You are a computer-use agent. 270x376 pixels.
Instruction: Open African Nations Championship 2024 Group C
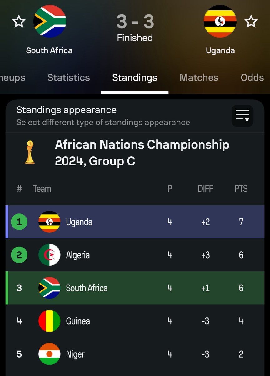tap(142, 153)
